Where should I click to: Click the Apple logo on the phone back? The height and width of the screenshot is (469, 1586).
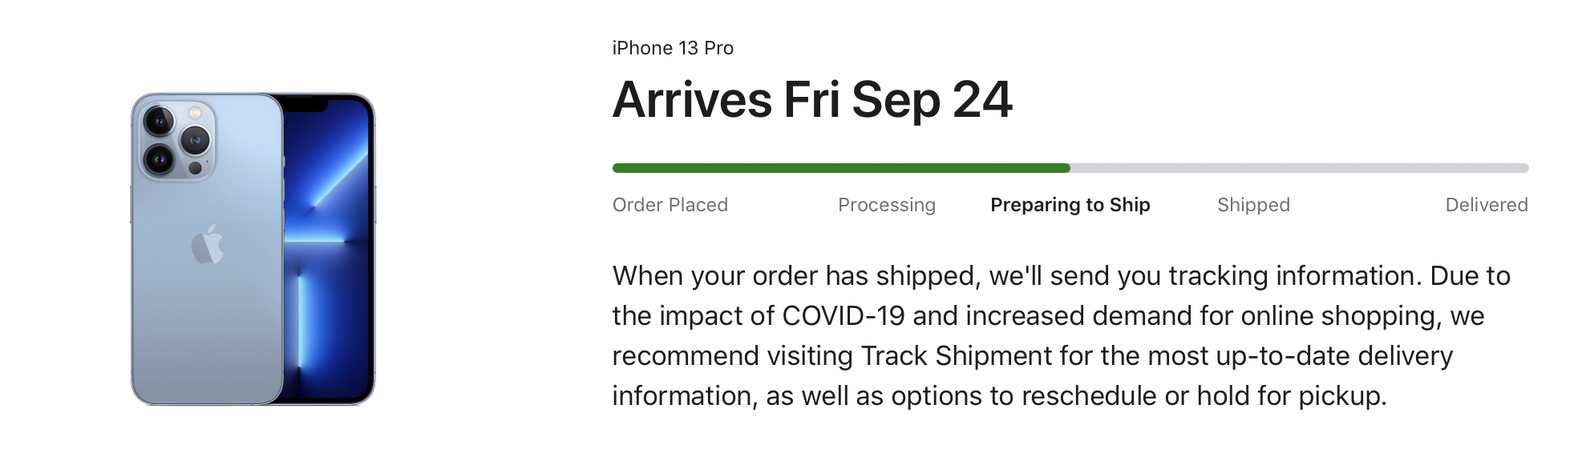[207, 244]
